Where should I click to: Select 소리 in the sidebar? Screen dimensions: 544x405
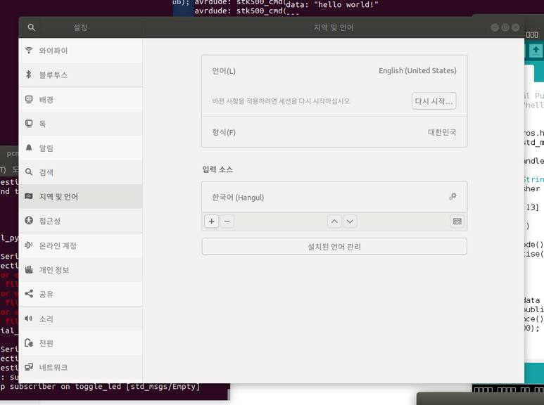80,319
